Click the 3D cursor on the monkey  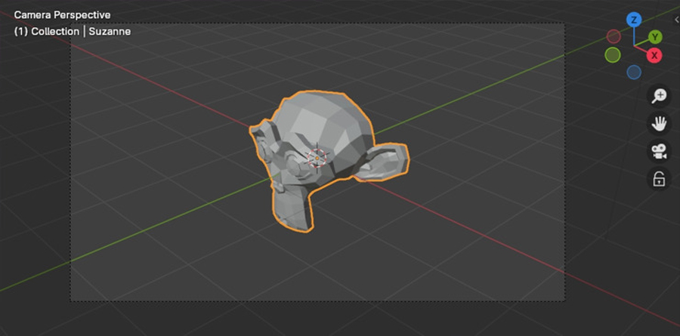pyautogui.click(x=317, y=156)
